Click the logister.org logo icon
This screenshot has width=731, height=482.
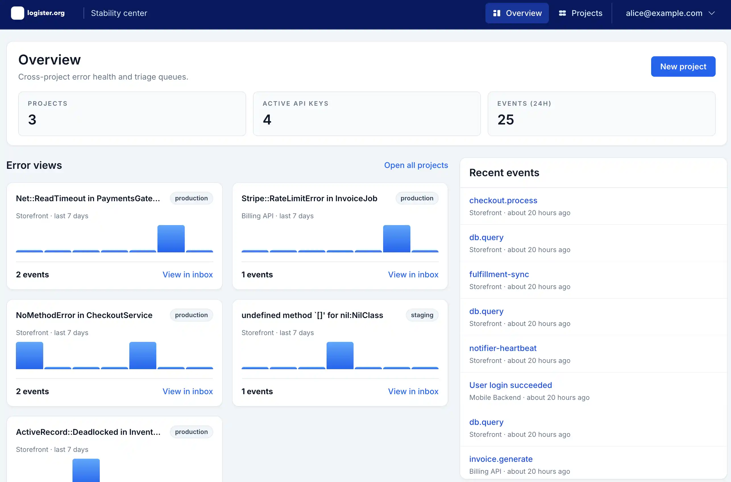pyautogui.click(x=18, y=13)
